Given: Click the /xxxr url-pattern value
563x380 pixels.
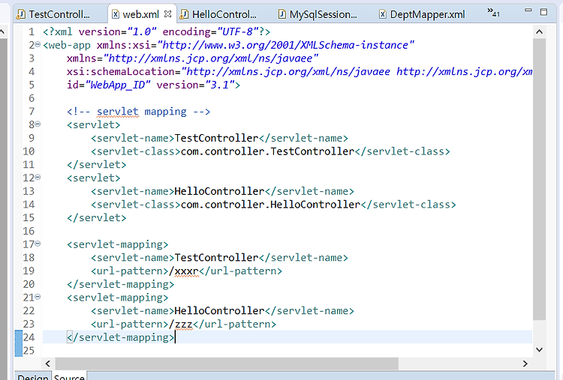Looking at the screenshot, I should 183,271.
